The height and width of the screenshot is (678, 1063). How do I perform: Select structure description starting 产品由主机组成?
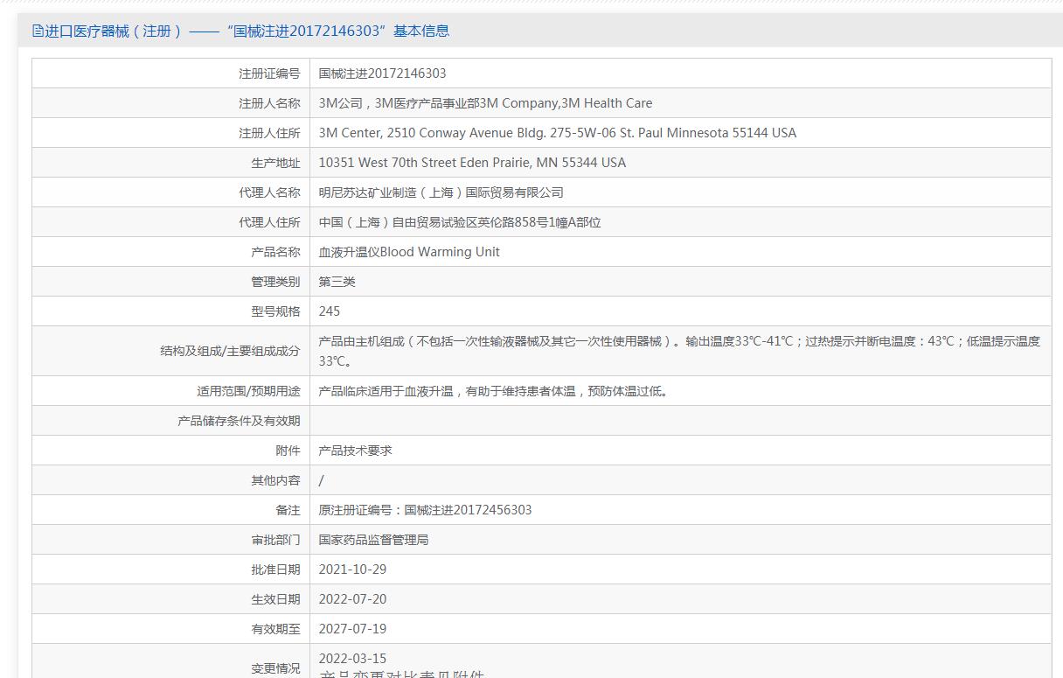coord(679,351)
